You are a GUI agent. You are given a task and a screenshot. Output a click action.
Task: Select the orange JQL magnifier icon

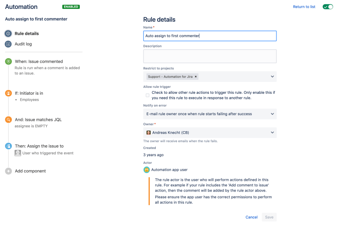pyautogui.click(x=8, y=119)
